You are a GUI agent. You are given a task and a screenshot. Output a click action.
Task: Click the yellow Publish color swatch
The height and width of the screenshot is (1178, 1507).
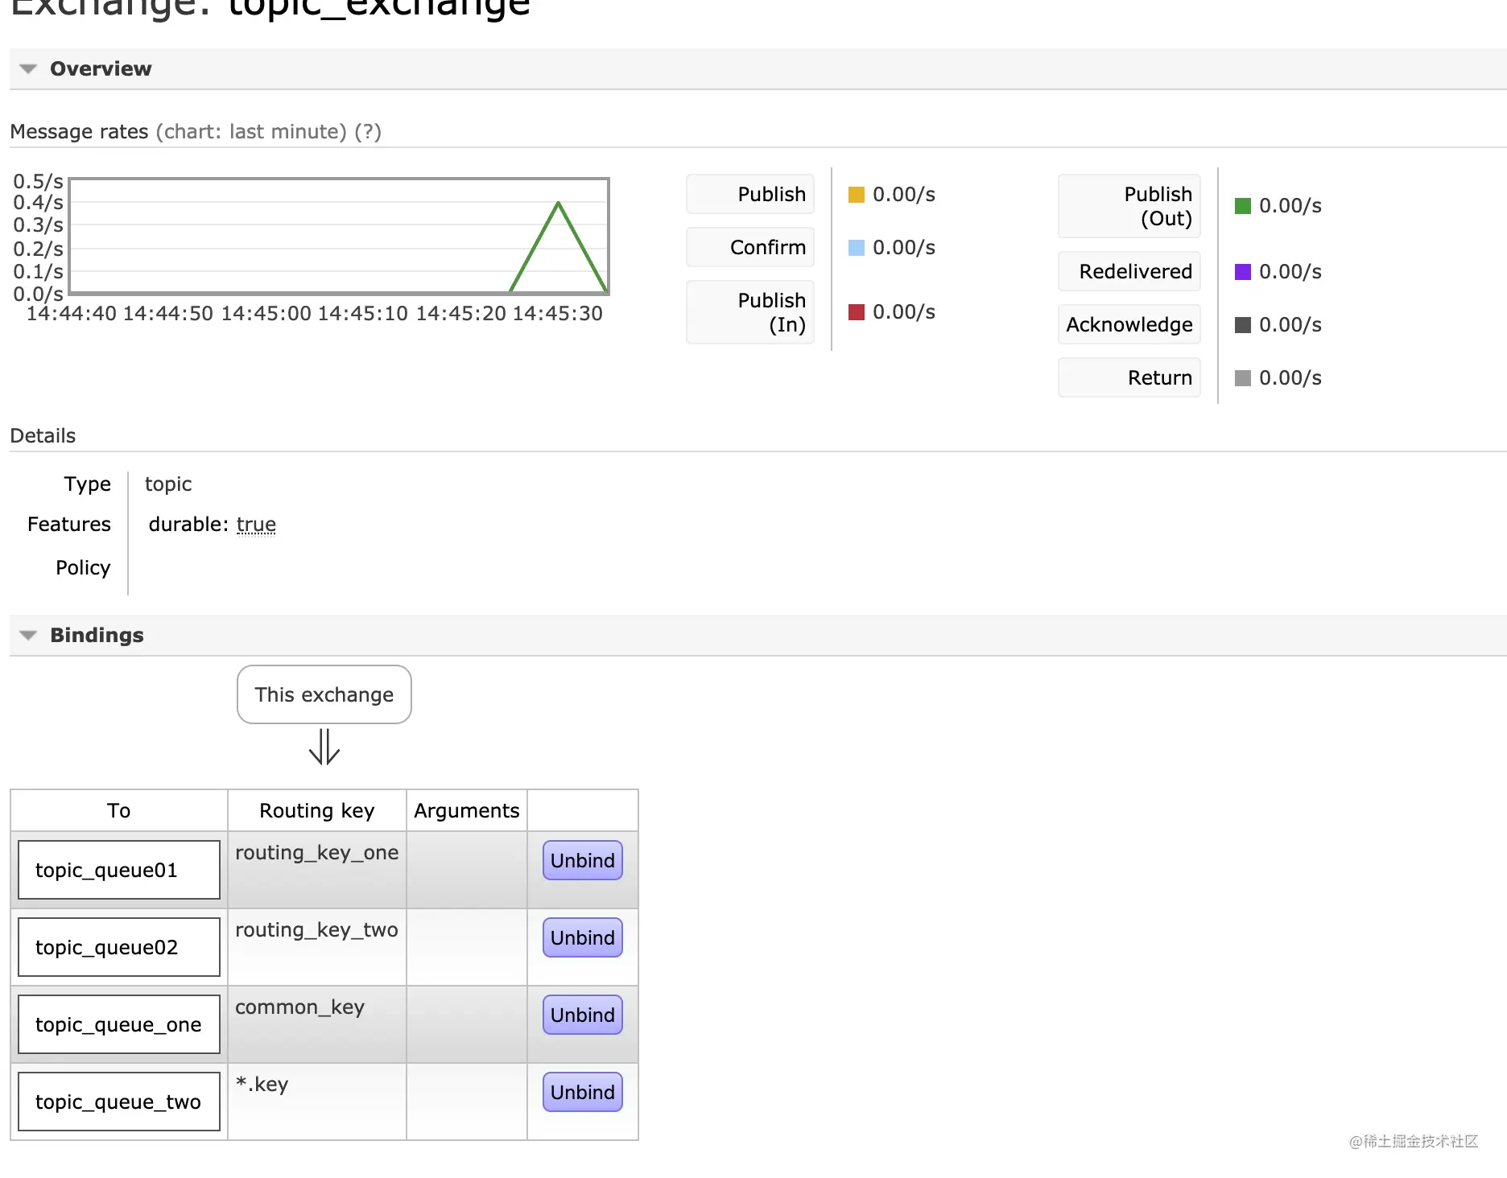click(857, 195)
